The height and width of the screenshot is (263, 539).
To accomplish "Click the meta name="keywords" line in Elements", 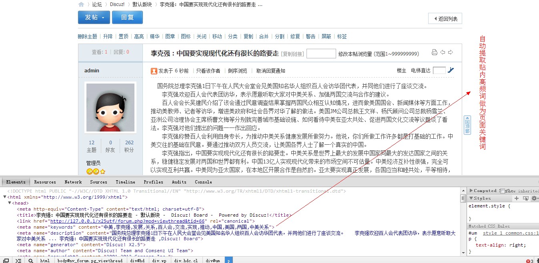I will coord(146,227).
